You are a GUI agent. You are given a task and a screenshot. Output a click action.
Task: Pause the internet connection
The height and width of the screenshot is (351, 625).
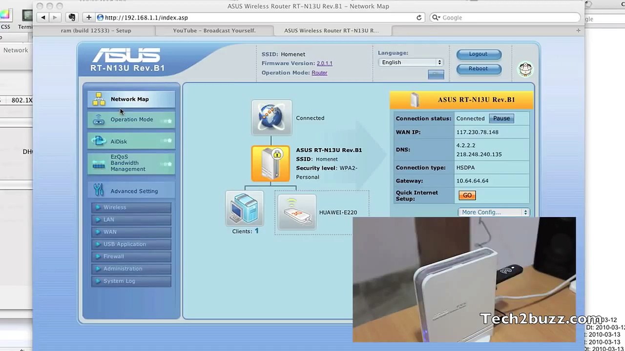point(501,118)
